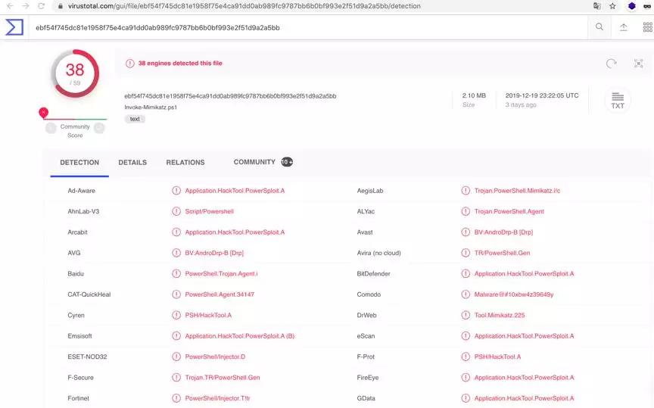The height and width of the screenshot is (408, 654).
Task: Click the hash search input field
Action: pyautogui.click(x=303, y=27)
